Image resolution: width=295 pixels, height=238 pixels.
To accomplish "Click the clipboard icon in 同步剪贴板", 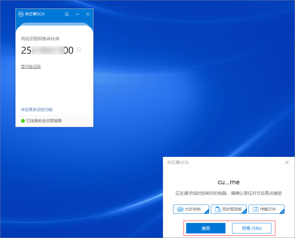I will point(218,209).
